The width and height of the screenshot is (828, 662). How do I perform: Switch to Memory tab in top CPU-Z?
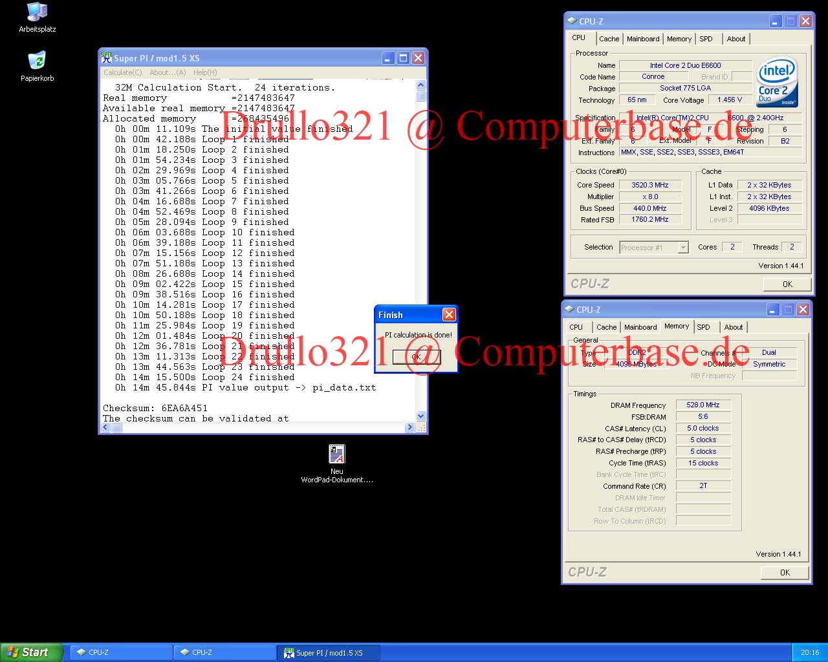[x=679, y=39]
